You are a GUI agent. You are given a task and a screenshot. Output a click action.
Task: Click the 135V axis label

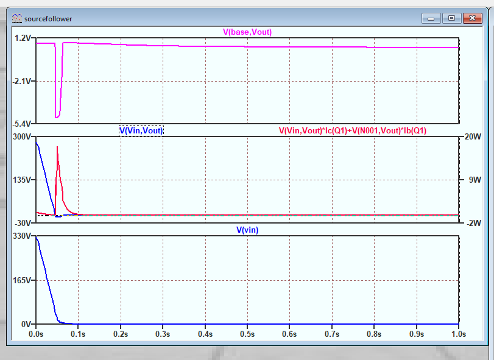tap(22, 180)
